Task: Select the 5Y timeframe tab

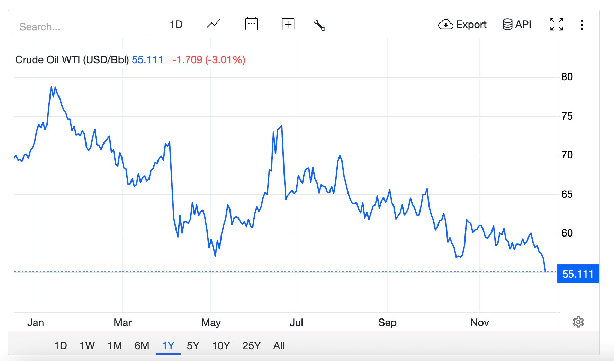Action: [193, 345]
